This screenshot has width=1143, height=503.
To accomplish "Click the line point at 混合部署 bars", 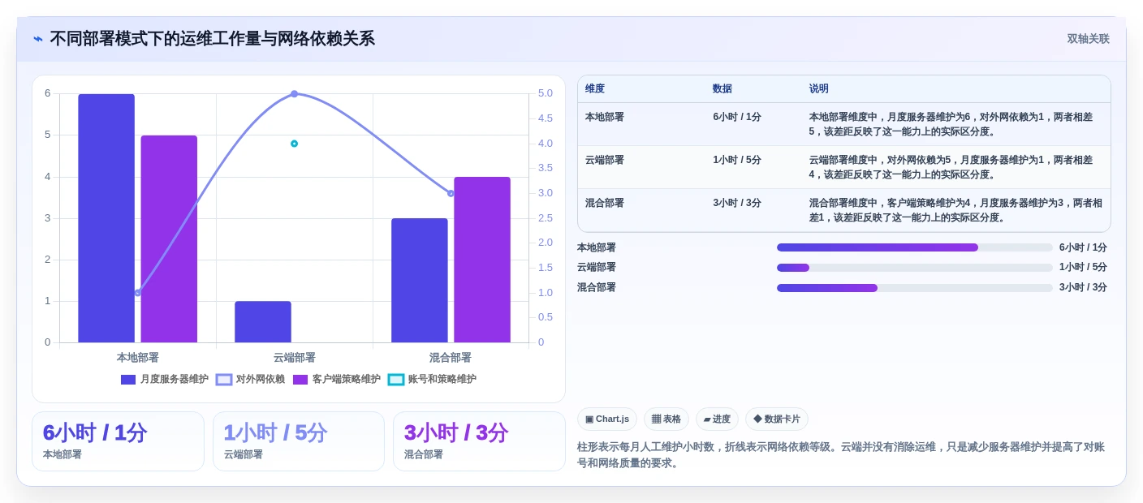I will [x=451, y=193].
